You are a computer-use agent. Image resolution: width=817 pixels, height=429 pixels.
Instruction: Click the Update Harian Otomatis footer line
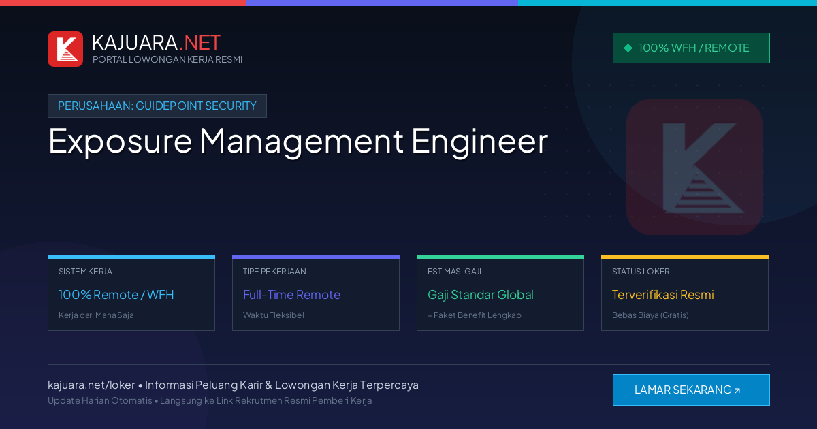click(x=210, y=400)
